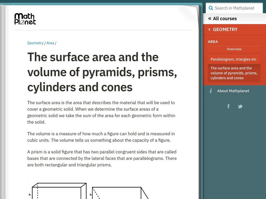The height and width of the screenshot is (199, 266).
Task: Click the Search in Mathplanet field
Action: (x=234, y=8)
